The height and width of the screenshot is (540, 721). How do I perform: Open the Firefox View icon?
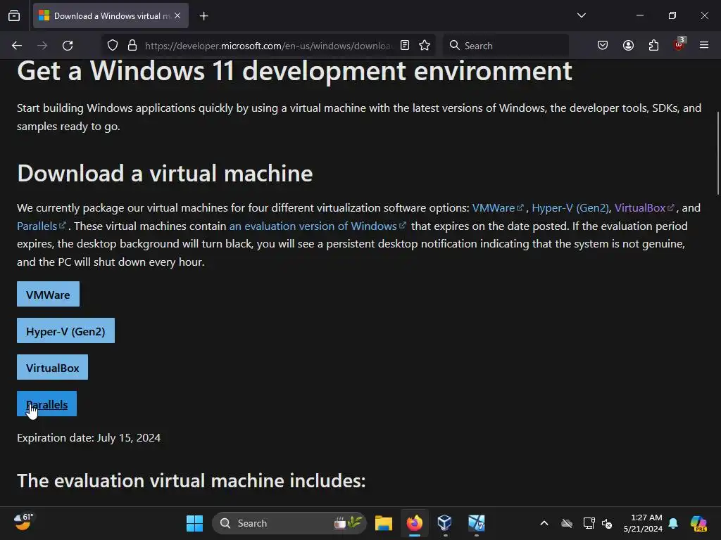[14, 16]
